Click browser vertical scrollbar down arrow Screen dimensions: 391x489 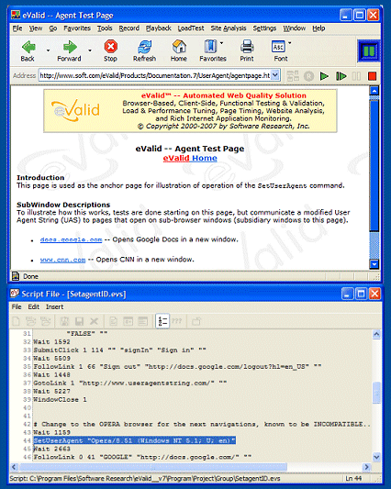click(374, 264)
